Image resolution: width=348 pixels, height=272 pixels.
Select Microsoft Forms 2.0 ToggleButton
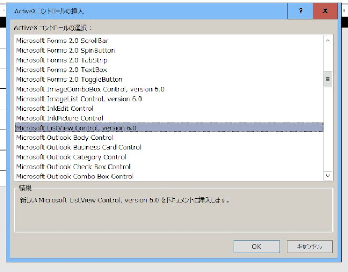point(169,80)
